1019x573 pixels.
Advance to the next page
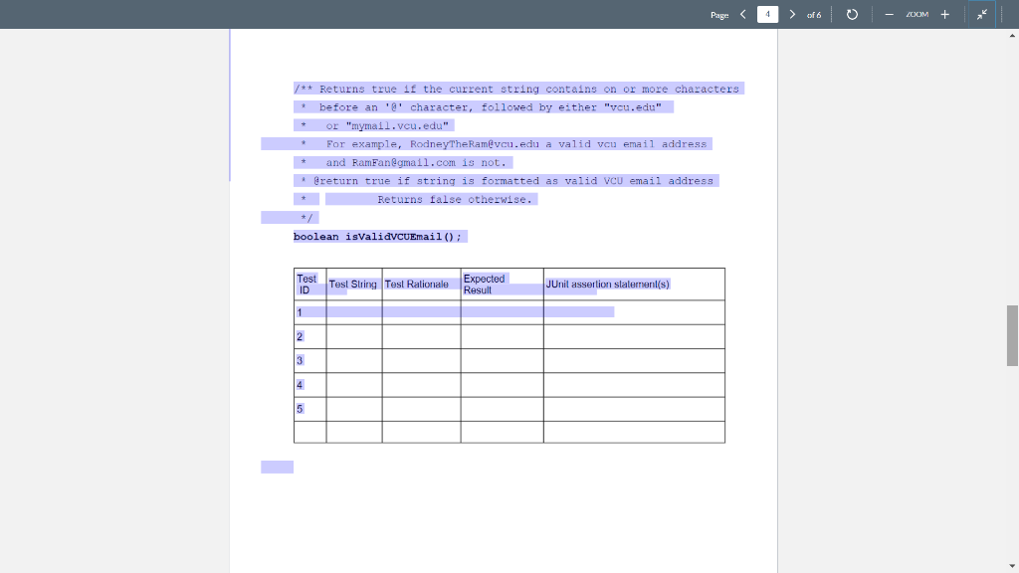click(791, 14)
